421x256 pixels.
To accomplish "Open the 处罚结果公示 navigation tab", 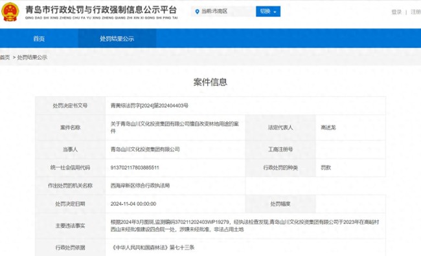I will [117, 39].
